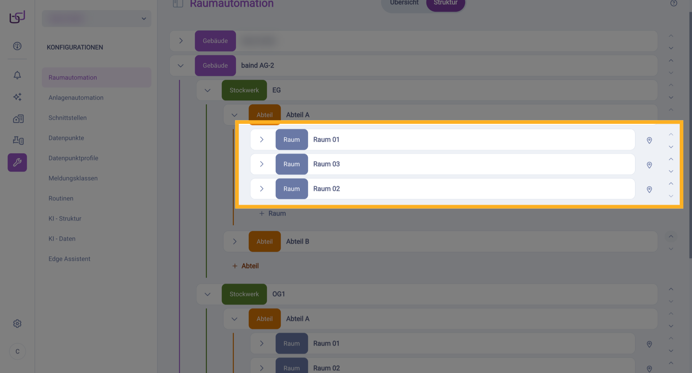This screenshot has height=373, width=692.
Task: Open the settings gear icon
Action: [x=17, y=323]
